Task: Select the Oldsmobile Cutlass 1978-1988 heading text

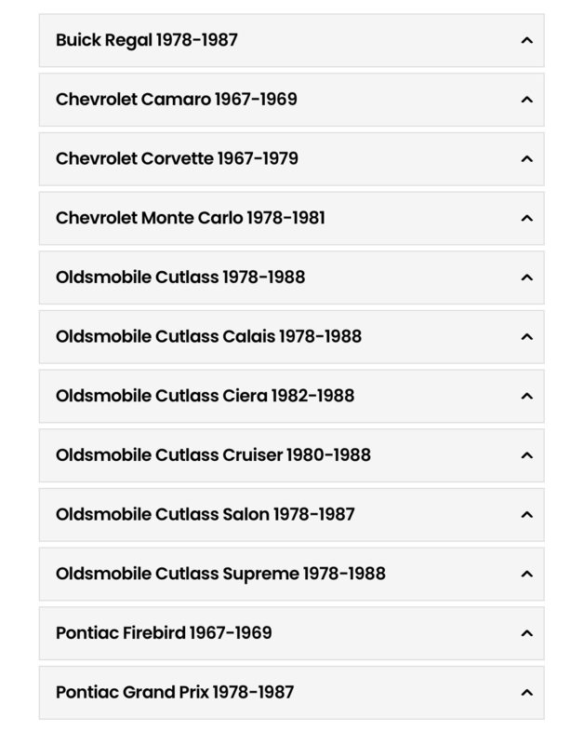Action: pyautogui.click(x=180, y=277)
